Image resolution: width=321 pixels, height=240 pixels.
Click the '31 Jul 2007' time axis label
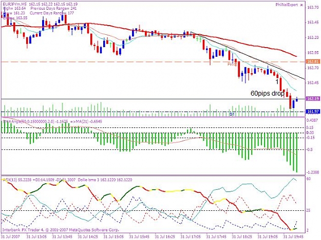tap(10, 237)
